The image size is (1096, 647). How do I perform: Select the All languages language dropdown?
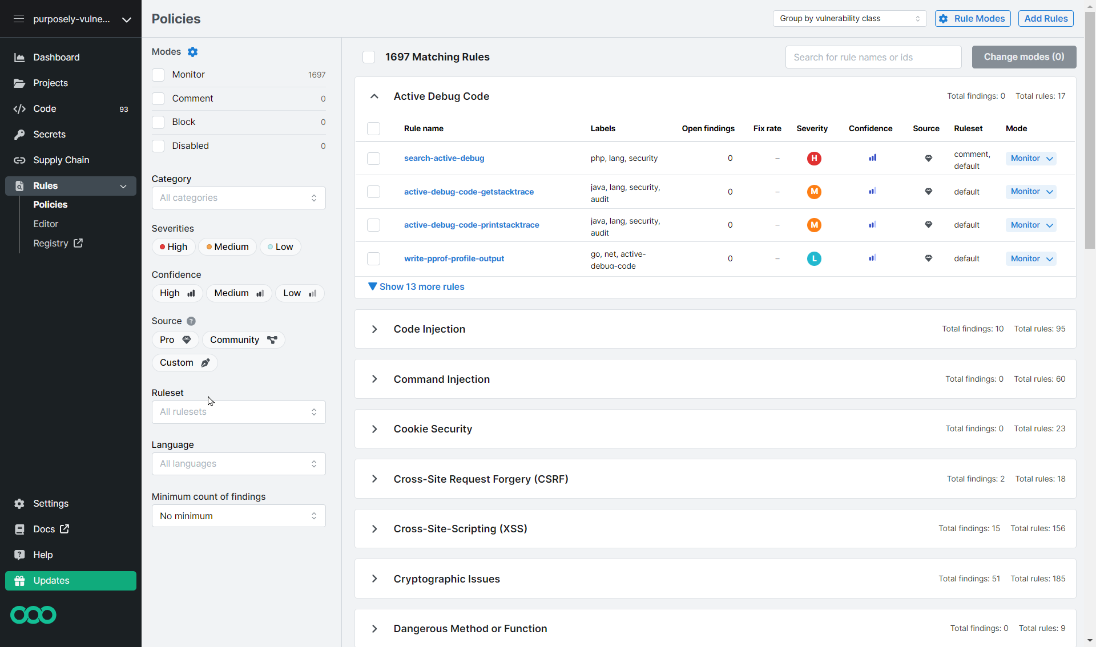point(238,463)
